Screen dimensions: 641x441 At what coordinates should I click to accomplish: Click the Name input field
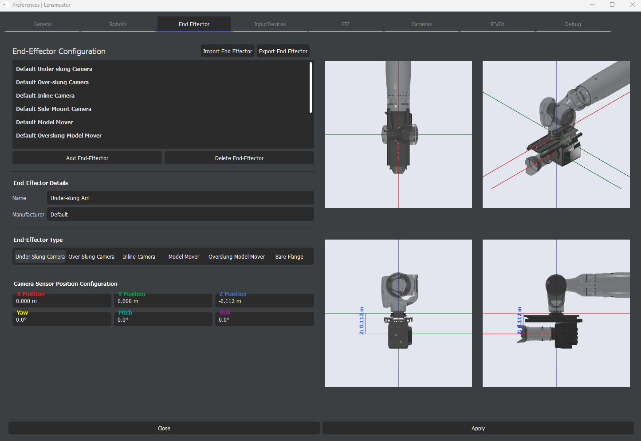tap(181, 198)
